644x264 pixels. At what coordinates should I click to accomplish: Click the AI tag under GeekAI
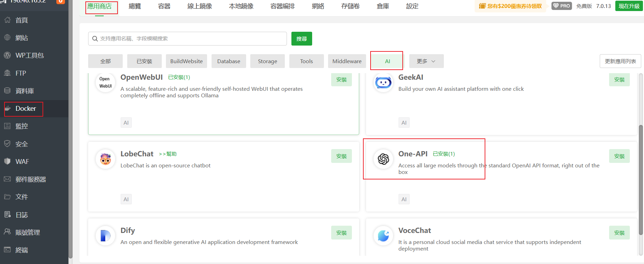click(404, 123)
